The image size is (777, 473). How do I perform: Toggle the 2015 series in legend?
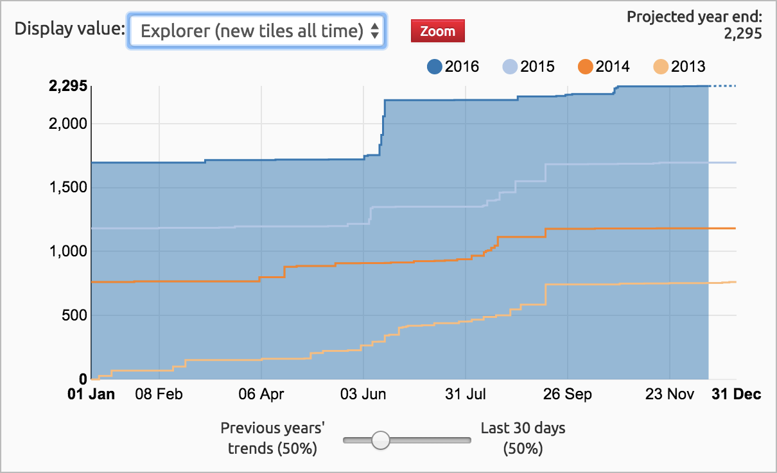(528, 66)
